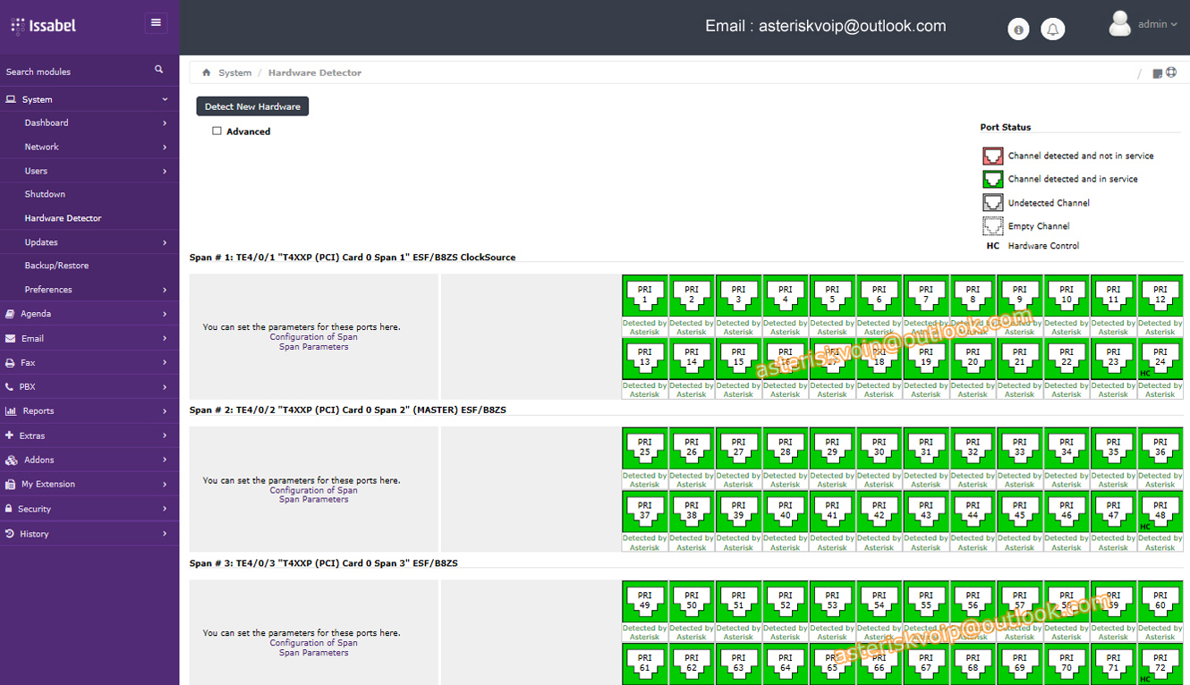Open Backup/Restore menu item
The width and height of the screenshot is (1190, 685).
tap(56, 266)
